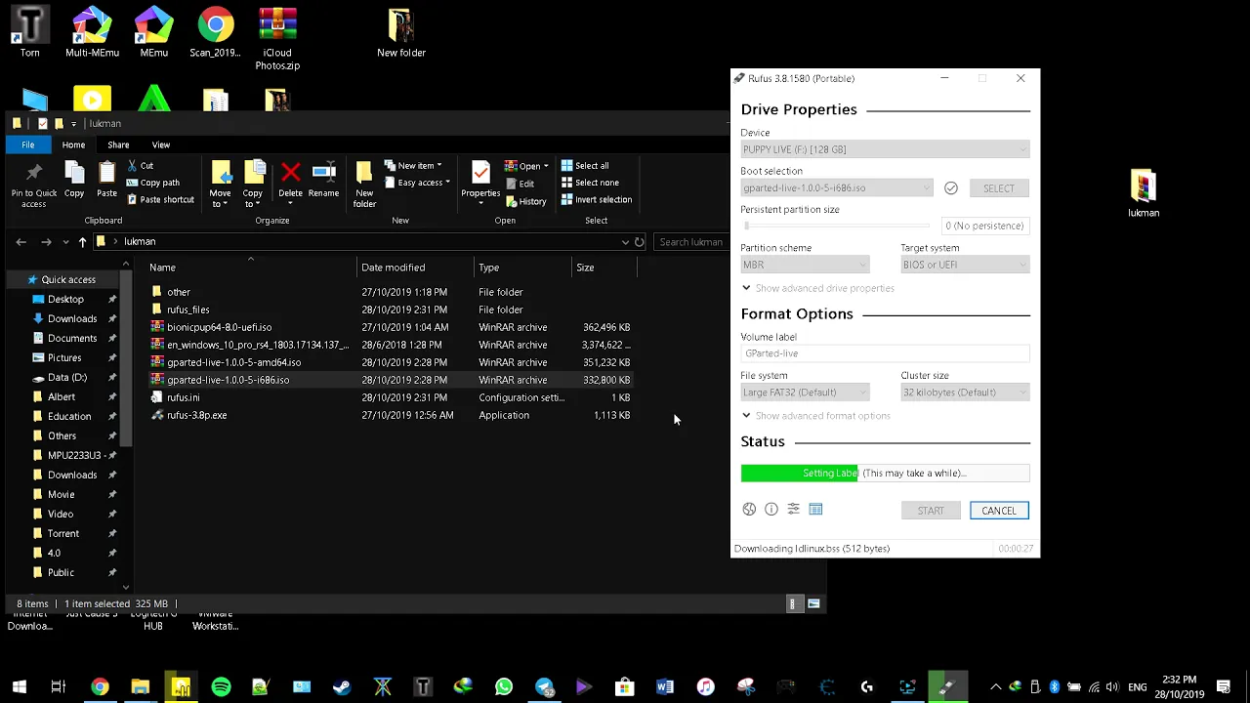Open Device dropdown PUPPY LIVE

pos(885,149)
